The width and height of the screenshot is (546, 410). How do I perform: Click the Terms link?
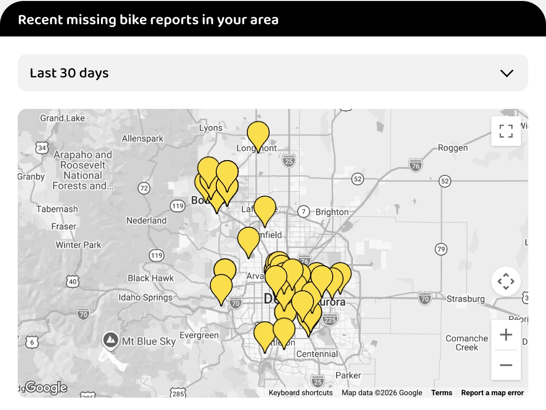[441, 392]
